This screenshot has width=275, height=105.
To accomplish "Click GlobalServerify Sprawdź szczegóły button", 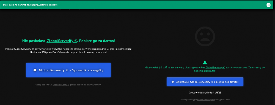I will [68, 70].
